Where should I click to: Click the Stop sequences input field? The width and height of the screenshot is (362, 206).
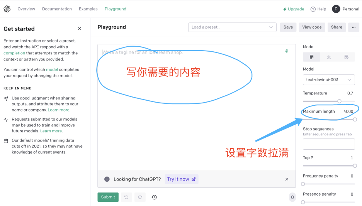329,144
